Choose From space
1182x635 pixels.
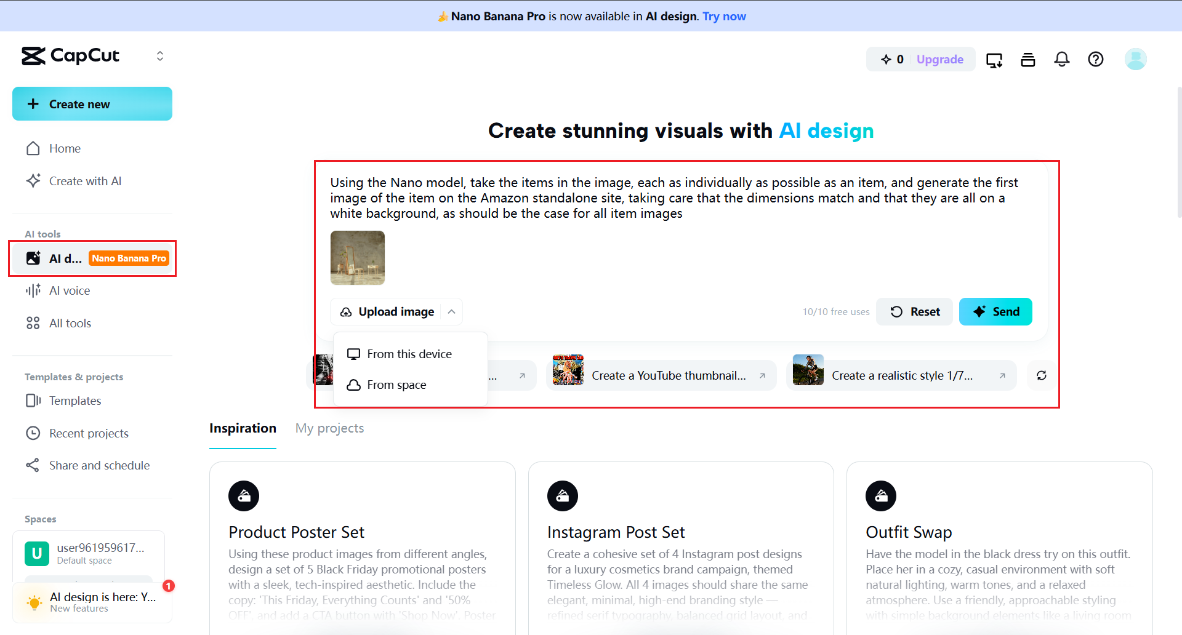pos(411,385)
